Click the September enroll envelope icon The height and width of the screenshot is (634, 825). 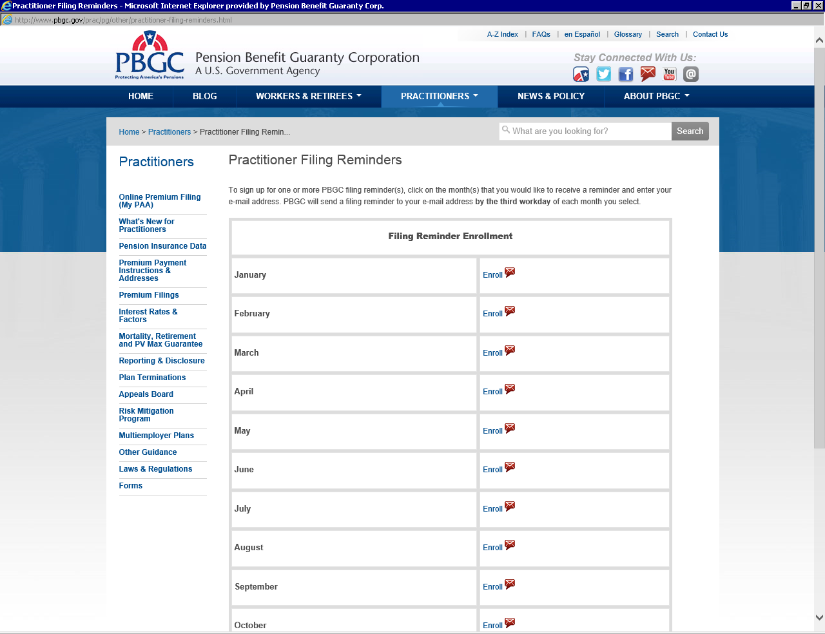click(x=510, y=584)
